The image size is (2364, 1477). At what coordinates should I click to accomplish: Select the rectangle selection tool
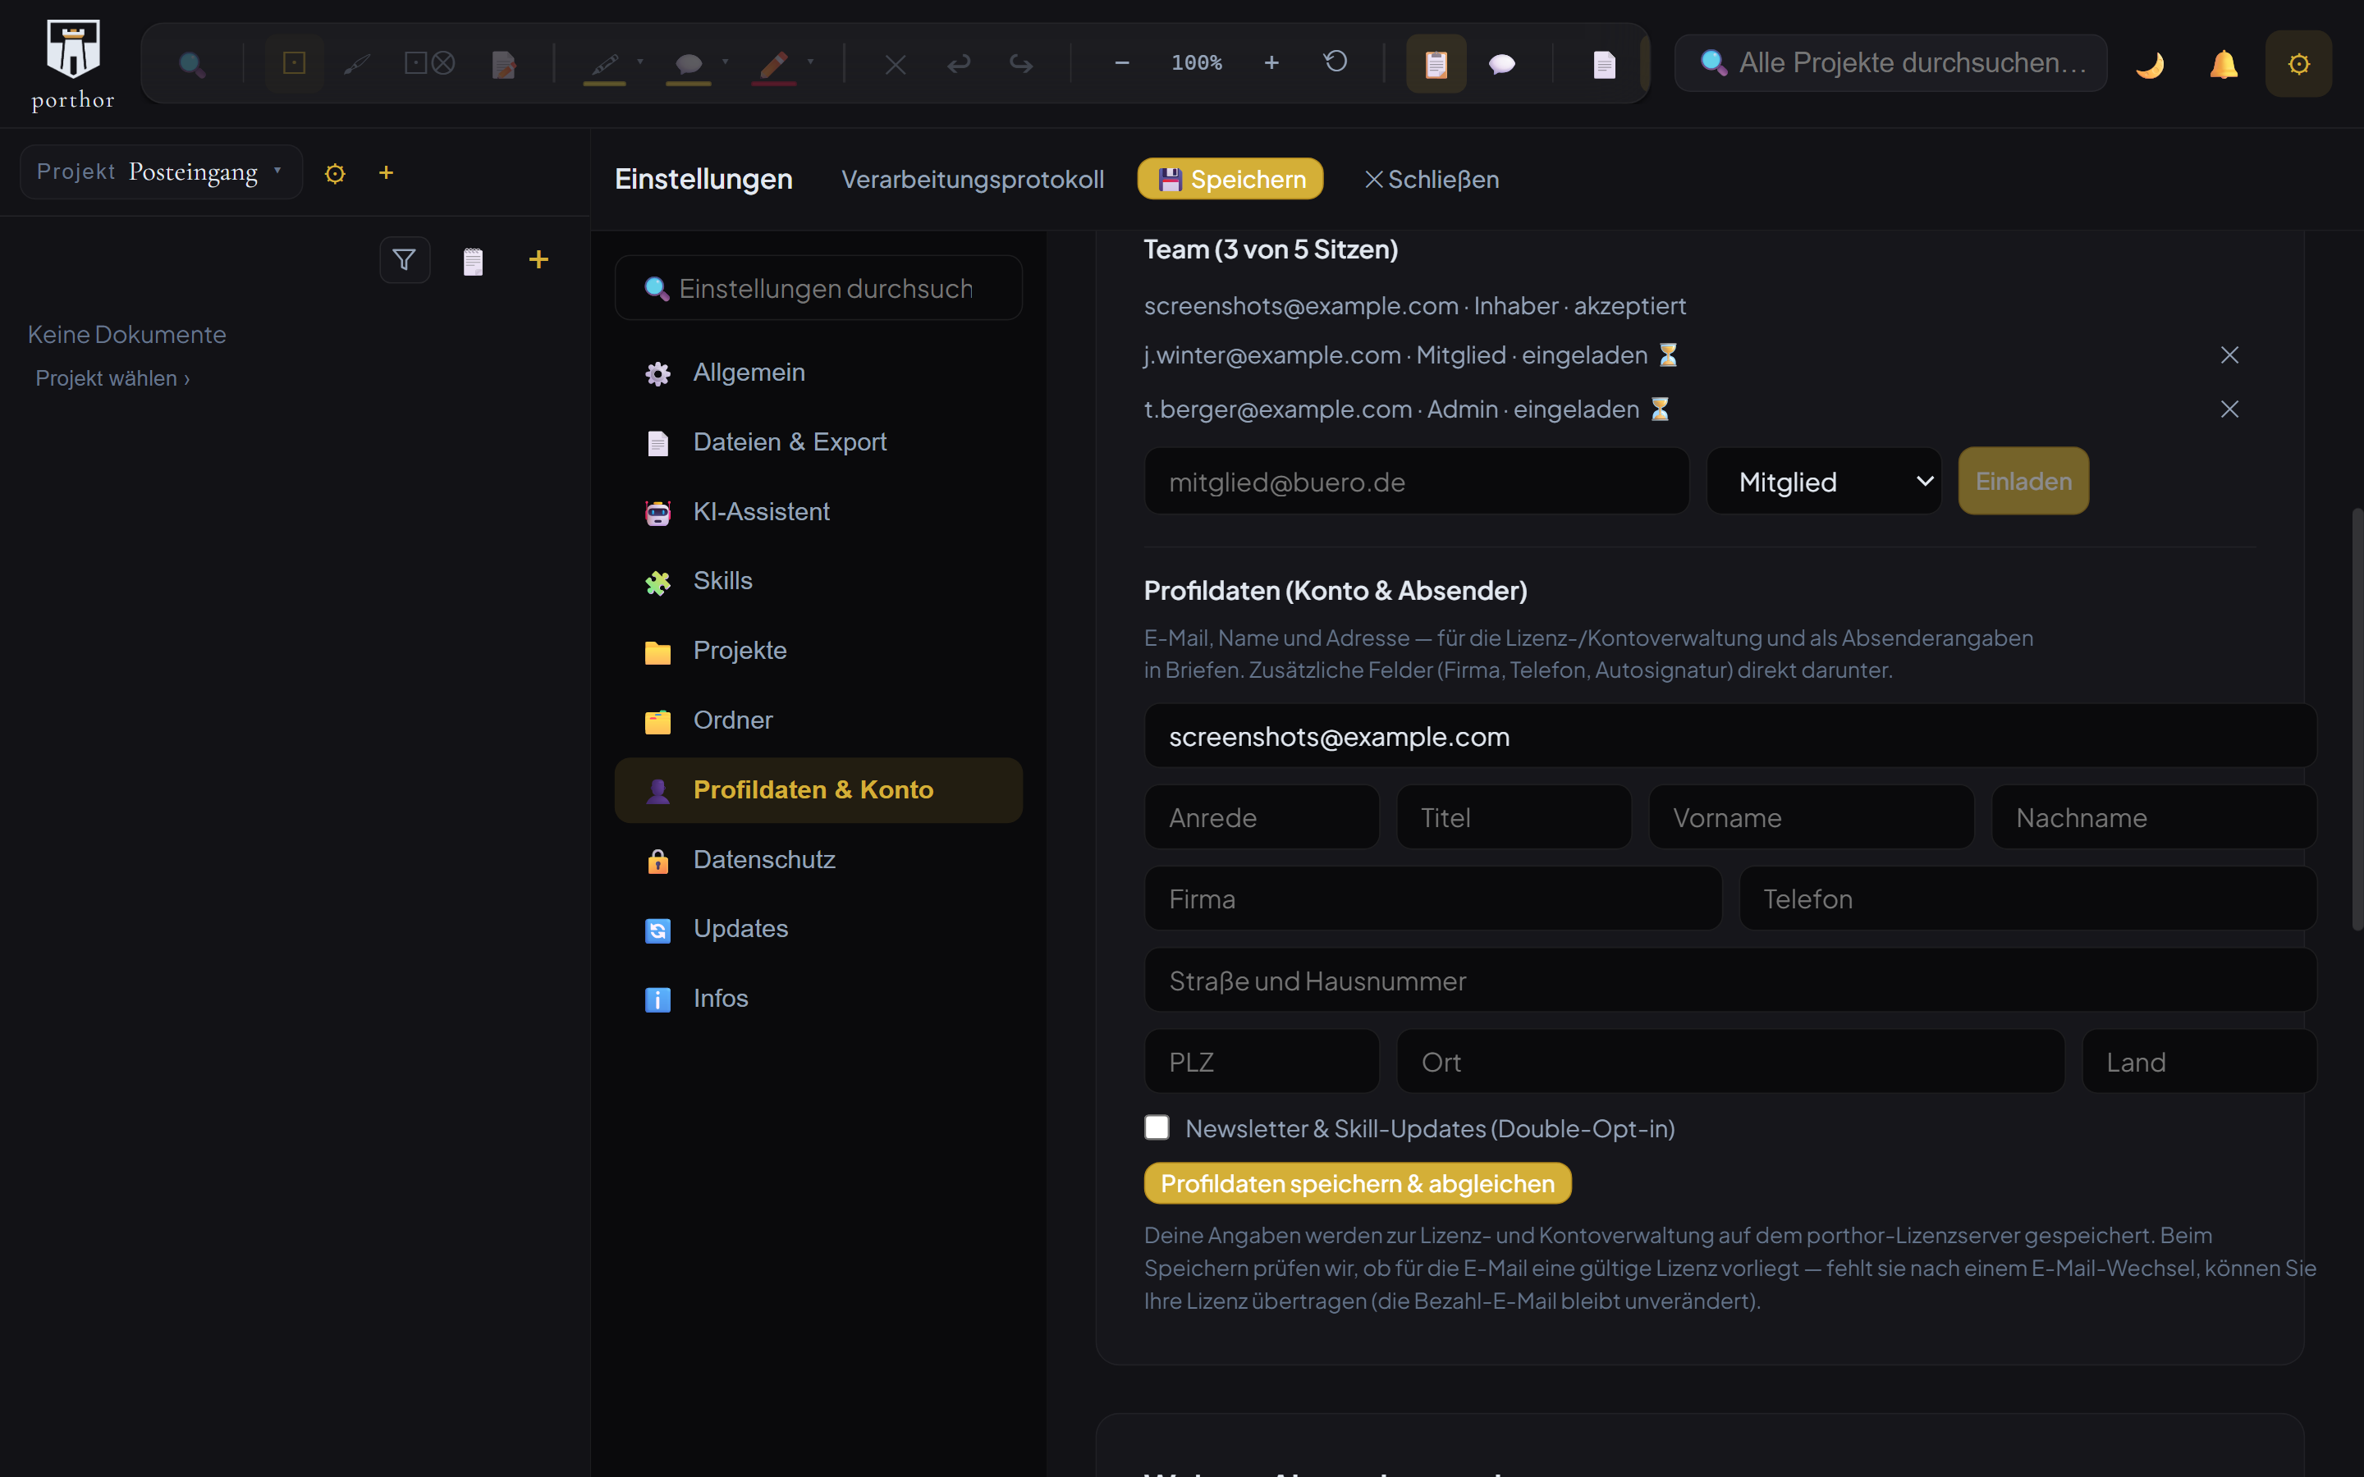click(x=294, y=63)
